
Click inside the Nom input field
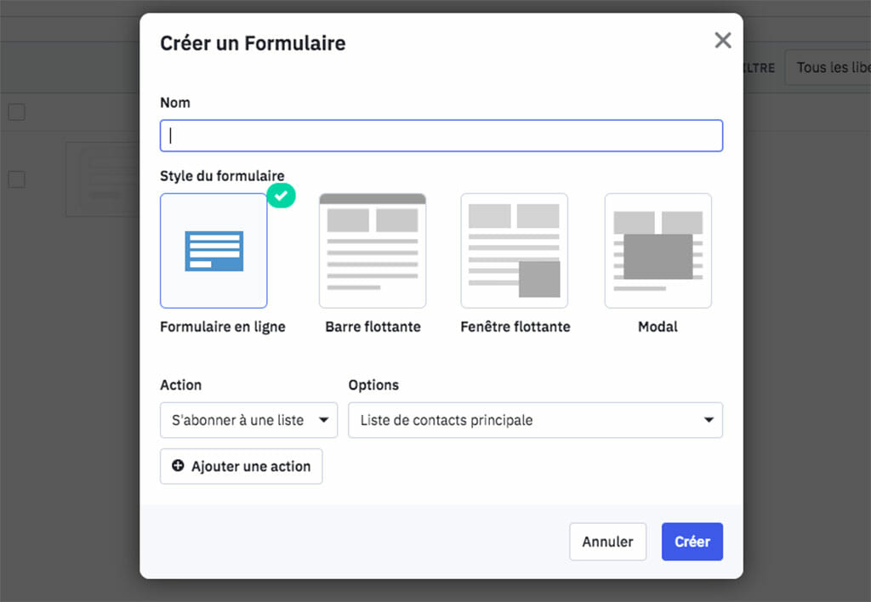pyautogui.click(x=441, y=135)
